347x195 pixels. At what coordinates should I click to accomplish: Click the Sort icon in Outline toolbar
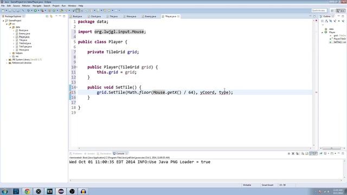(326, 21)
